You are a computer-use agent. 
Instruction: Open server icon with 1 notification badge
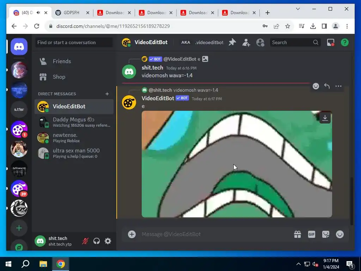(19, 129)
